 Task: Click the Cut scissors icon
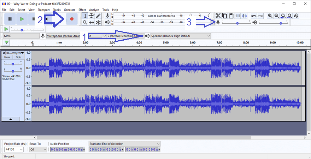218,16
